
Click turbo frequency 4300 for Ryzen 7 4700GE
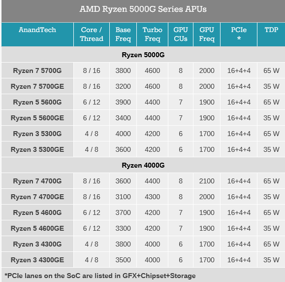[152, 197]
